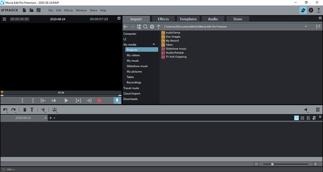The width and height of the screenshot is (323, 172).
Task: Set the range in-point bracket
Action: 23,101
